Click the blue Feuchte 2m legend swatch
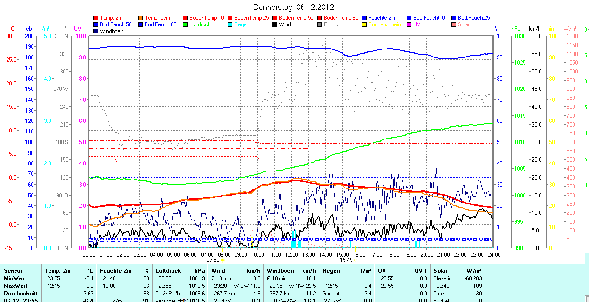 point(365,18)
